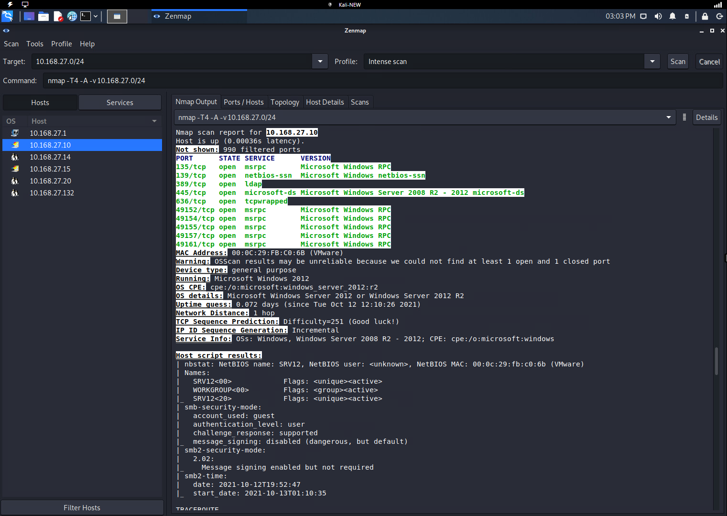Switch to the Host Details tab

[325, 102]
